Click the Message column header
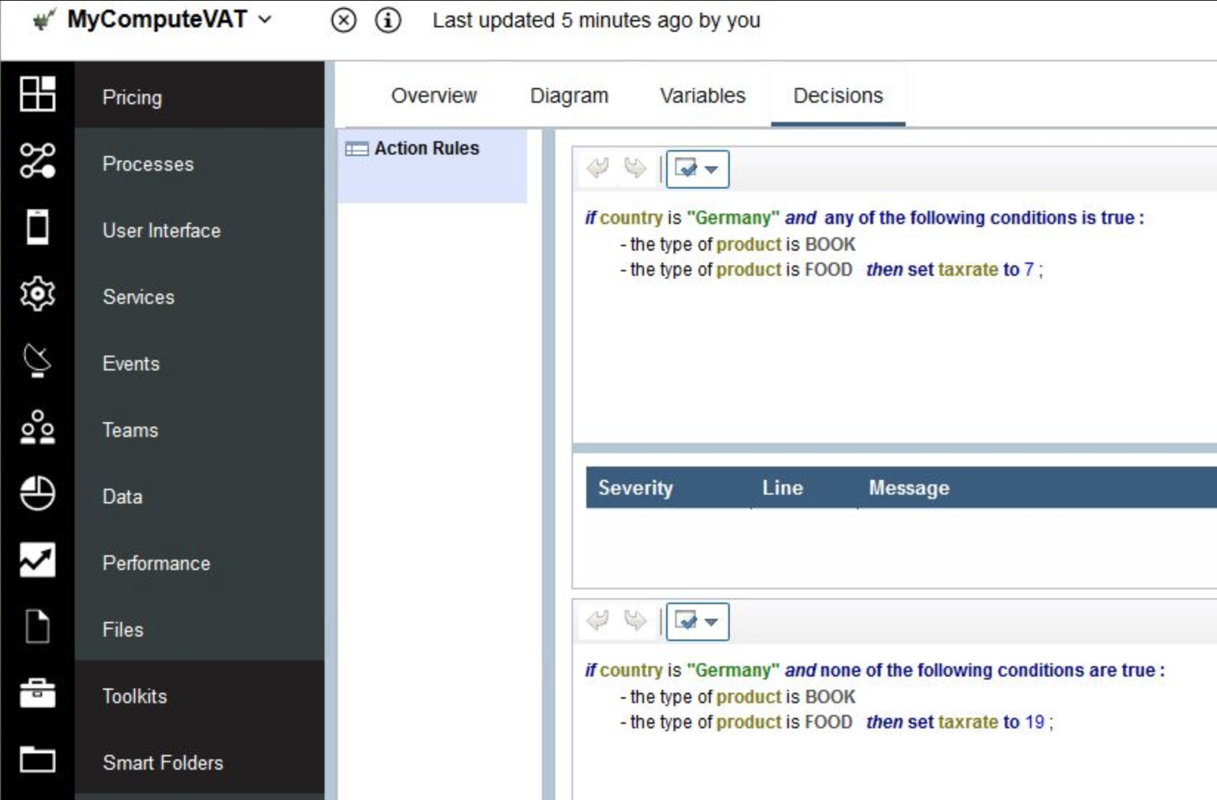Viewport: 1217px width, 800px height. point(909,487)
